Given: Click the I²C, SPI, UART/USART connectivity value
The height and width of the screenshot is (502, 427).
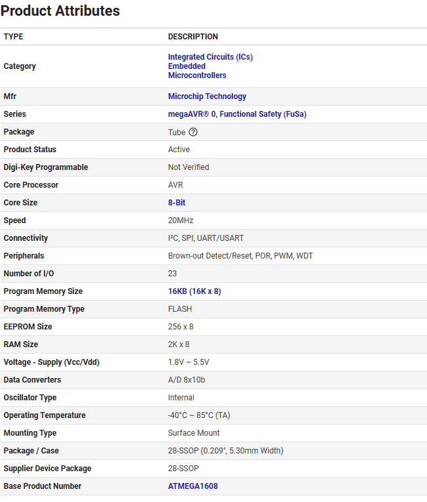Looking at the screenshot, I should (206, 238).
